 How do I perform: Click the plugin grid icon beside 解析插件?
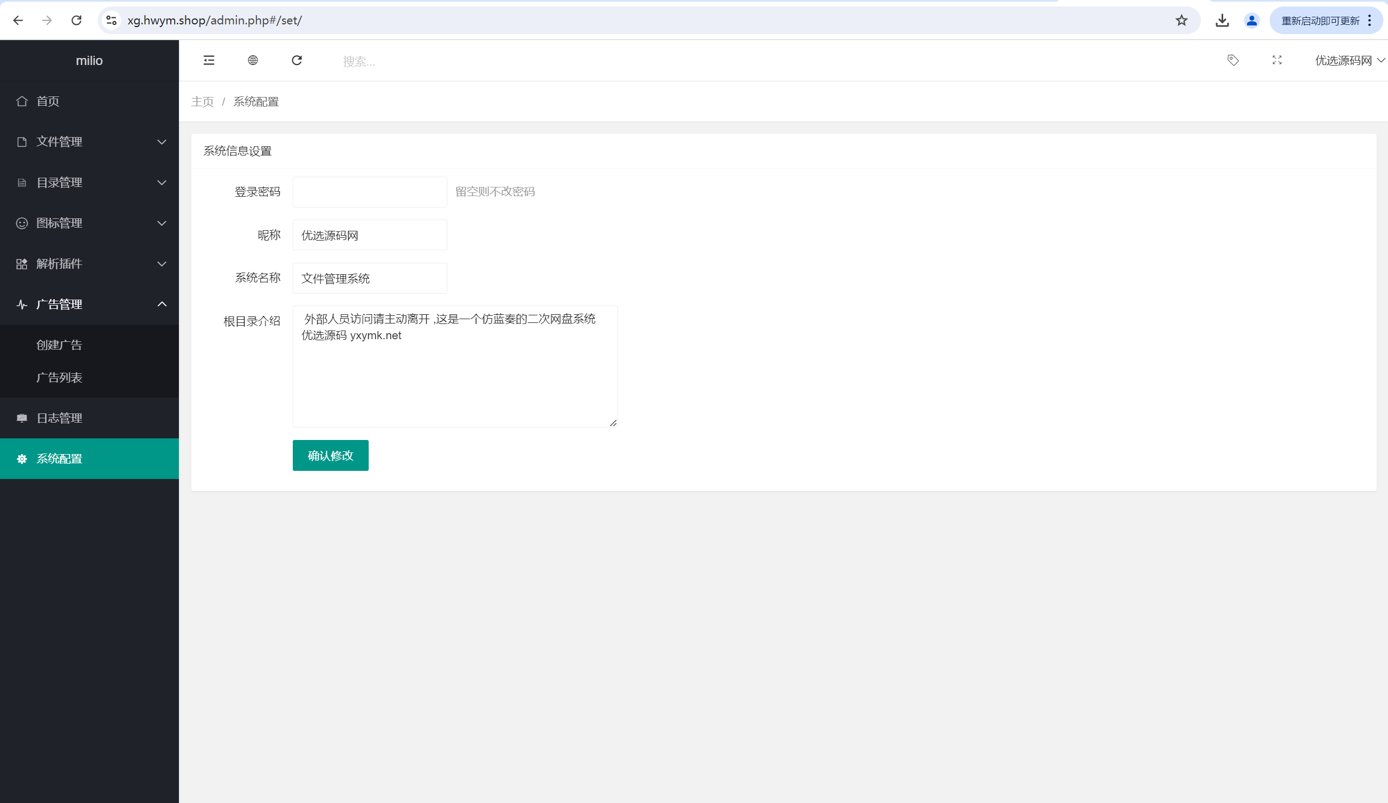[22, 264]
